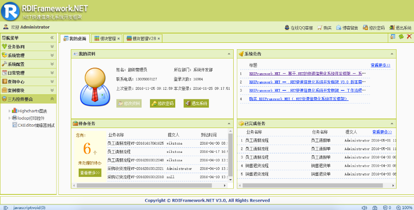Click the 任务名称 column header

tap(320, 132)
